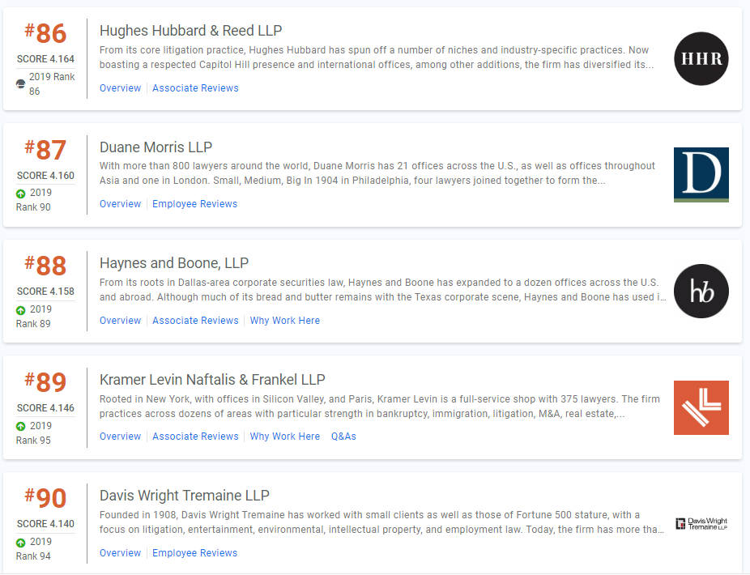Click the #88 rank number
The image size is (750, 575).
pyautogui.click(x=45, y=266)
